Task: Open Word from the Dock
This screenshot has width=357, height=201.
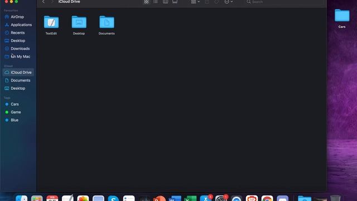Action: (175, 198)
